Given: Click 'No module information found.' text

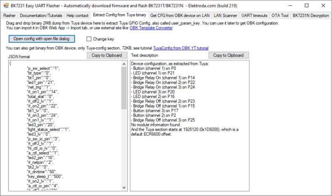Looking at the screenshot, I should (x=156, y=125).
